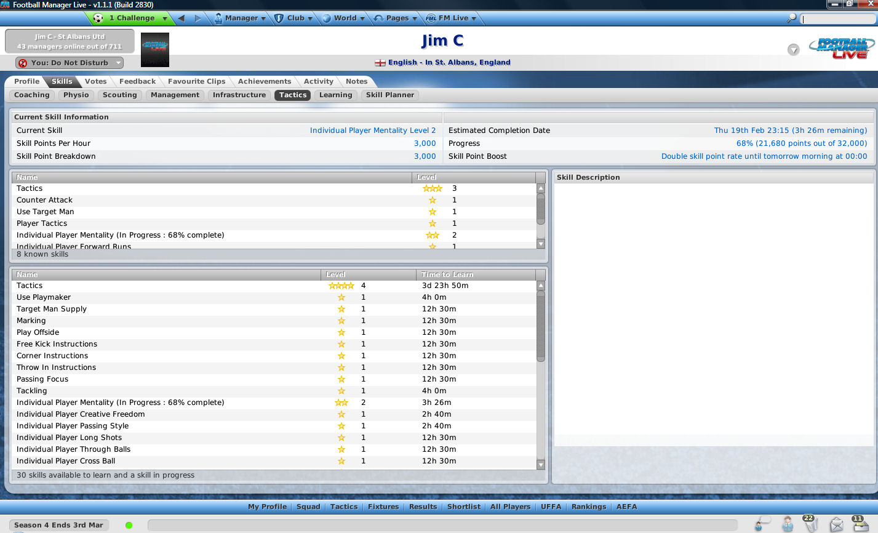Viewport: 878px width, 533px height.
Task: Select the Physio skill category
Action: pos(76,95)
